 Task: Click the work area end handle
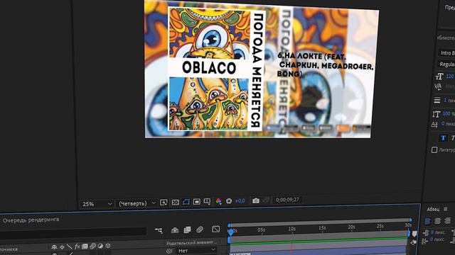[409, 233]
